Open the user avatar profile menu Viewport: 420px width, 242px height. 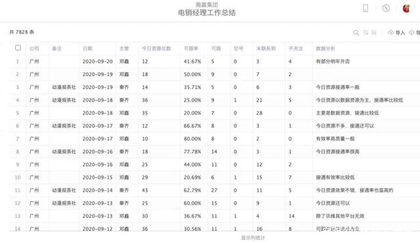click(x=406, y=9)
